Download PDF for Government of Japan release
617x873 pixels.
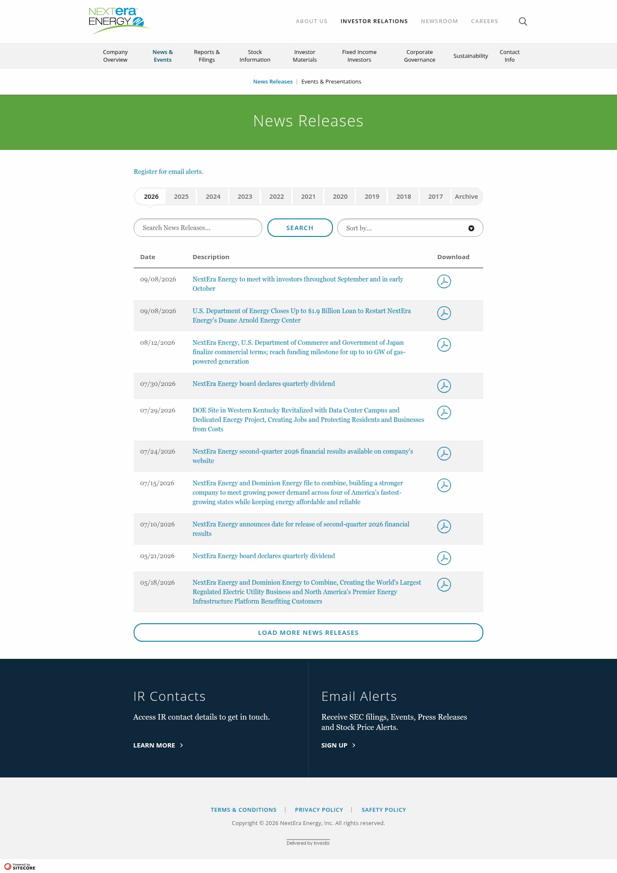[444, 345]
